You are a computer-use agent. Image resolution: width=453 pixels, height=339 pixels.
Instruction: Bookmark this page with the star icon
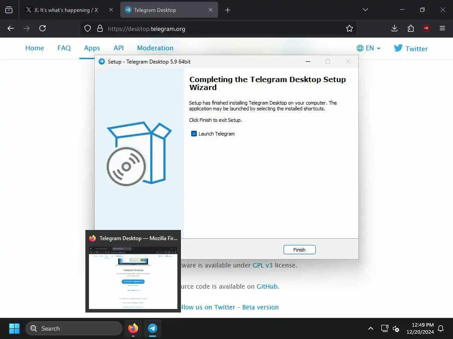[x=349, y=29]
